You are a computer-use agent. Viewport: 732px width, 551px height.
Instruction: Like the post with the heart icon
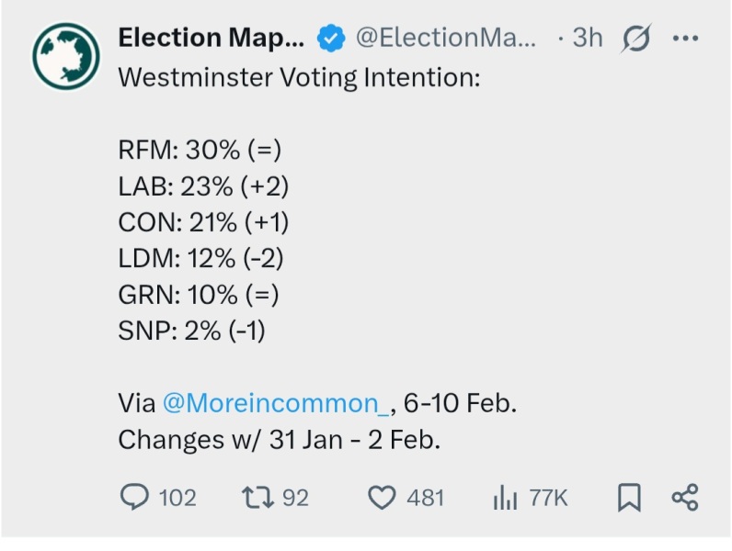click(x=381, y=498)
